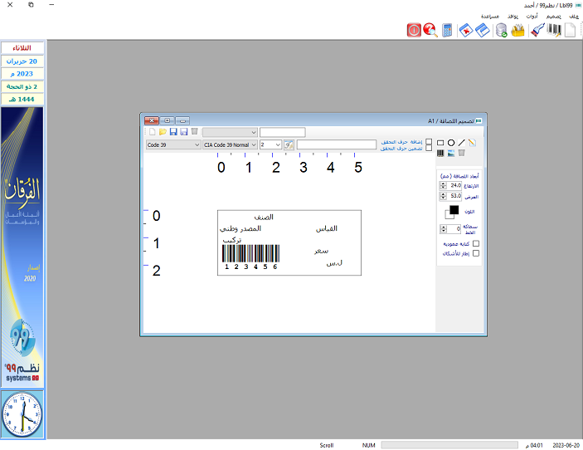This screenshot has height=450, width=583.
Task: Click the label height field showing 24.0
Action: point(455,185)
